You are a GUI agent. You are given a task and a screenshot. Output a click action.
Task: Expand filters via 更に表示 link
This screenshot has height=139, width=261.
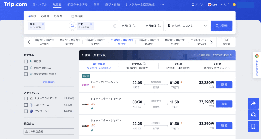[x=49, y=82]
